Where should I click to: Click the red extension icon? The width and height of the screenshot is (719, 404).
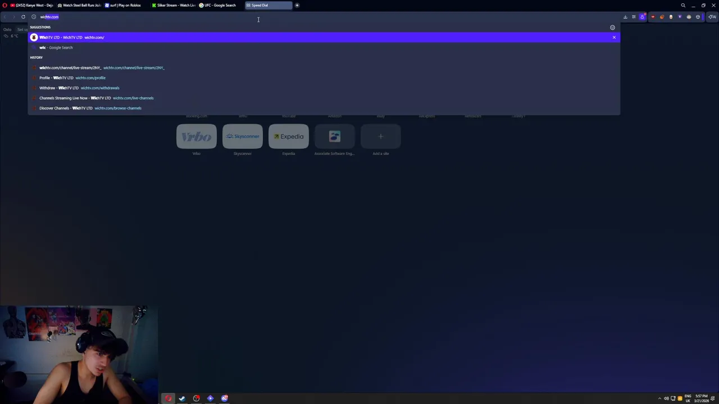(653, 17)
